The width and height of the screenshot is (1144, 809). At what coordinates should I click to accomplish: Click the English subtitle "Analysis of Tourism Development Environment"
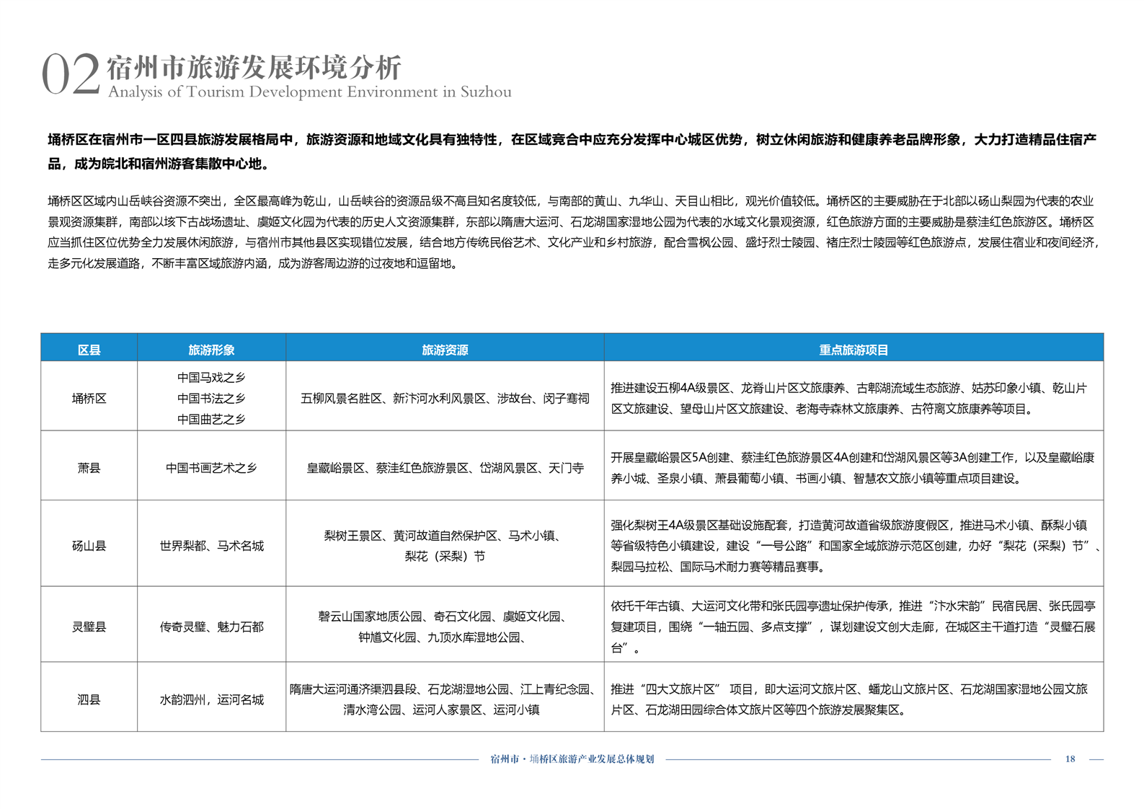(309, 92)
